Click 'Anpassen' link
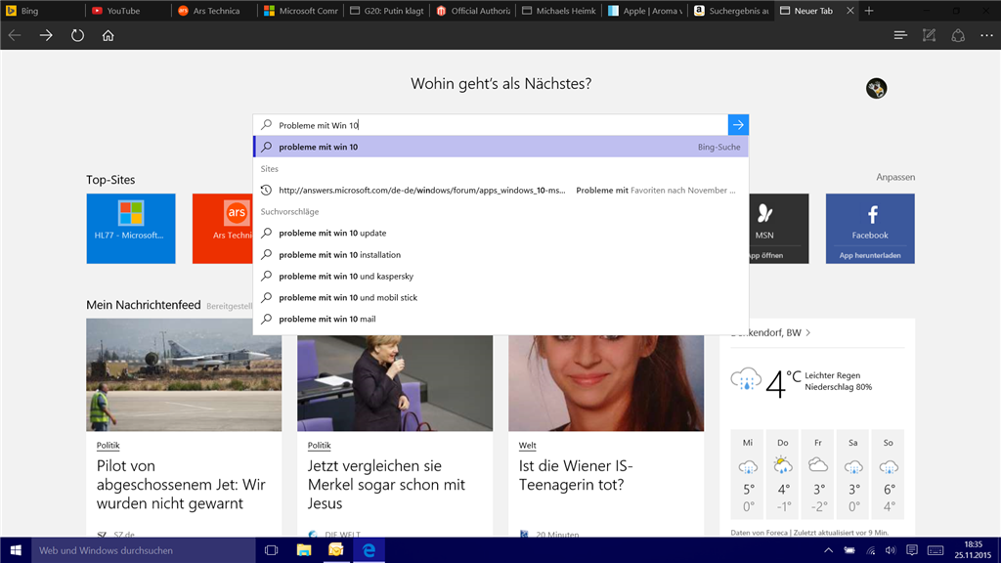Viewport: 1001px width, 563px height. [x=895, y=177]
